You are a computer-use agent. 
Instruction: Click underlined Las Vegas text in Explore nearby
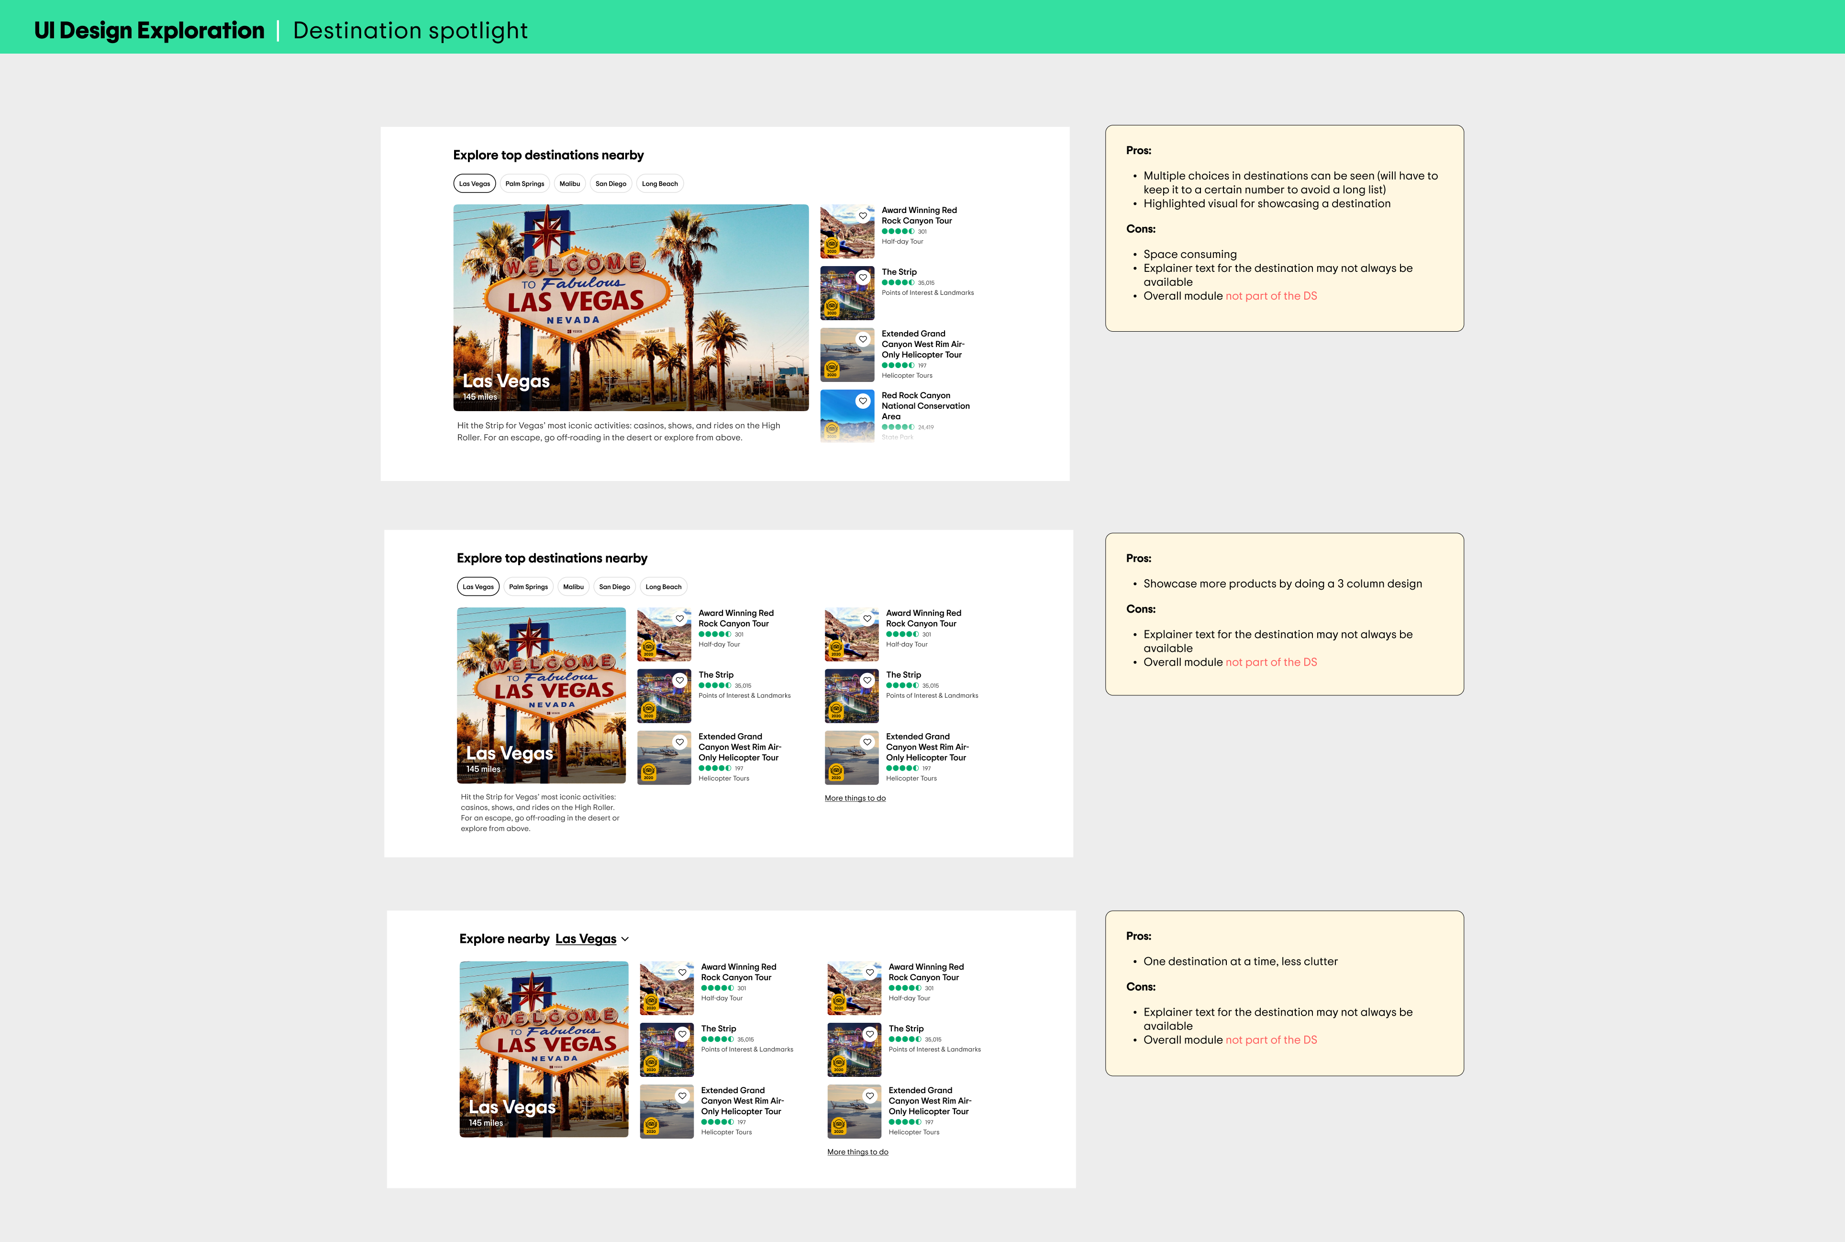[585, 939]
